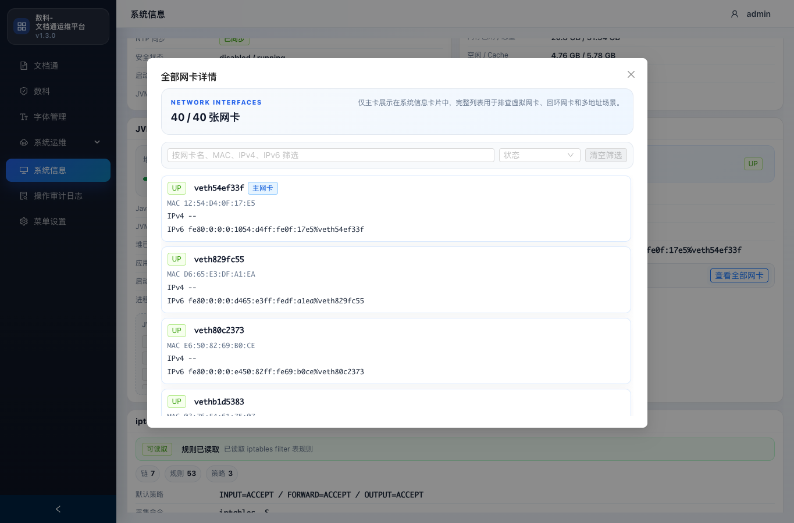The height and width of the screenshot is (523, 794).
Task: Click the 可读取 status tag in iptables section
Action: pos(157,449)
